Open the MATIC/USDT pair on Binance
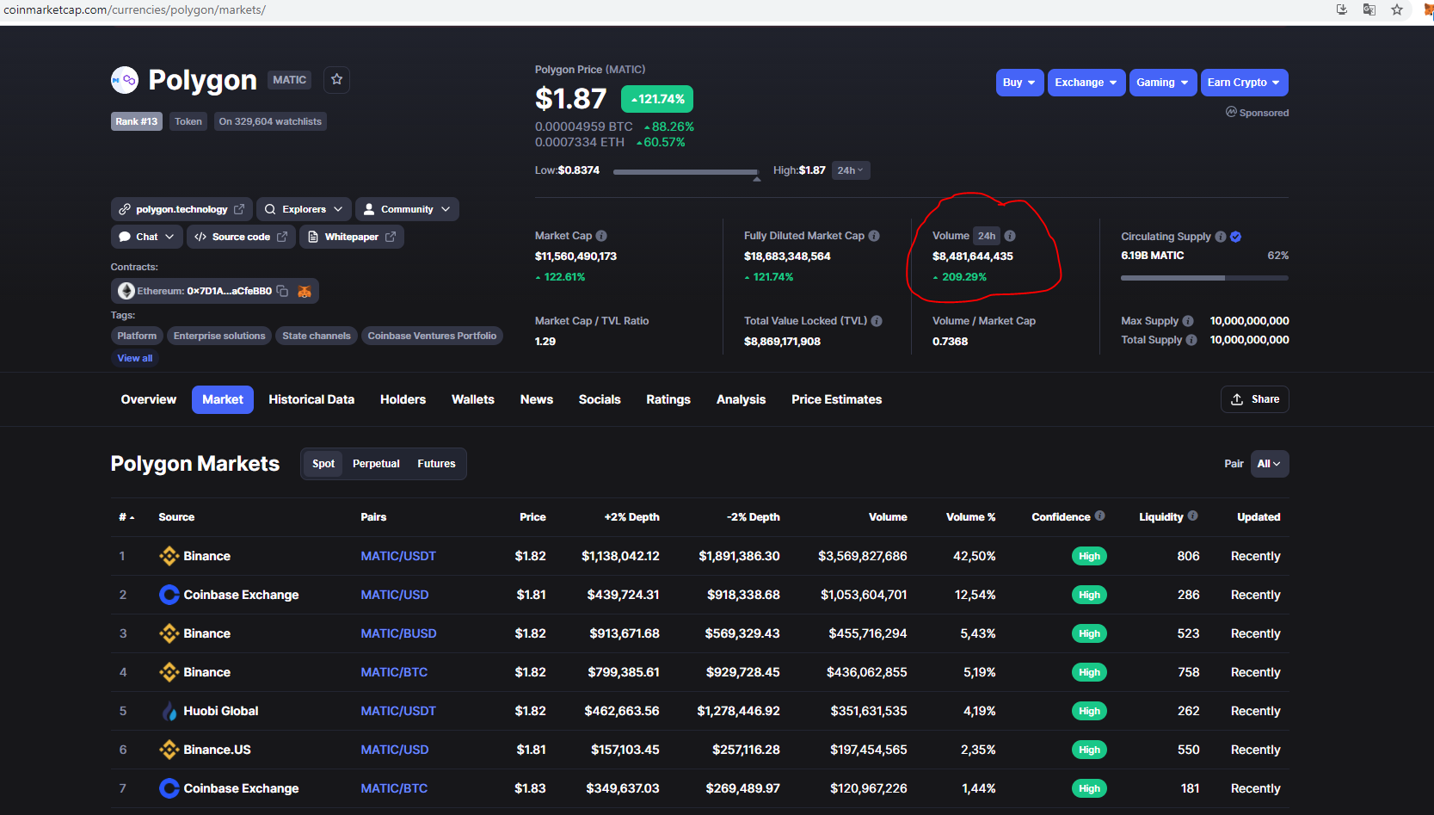Viewport: 1434px width, 815px height. tap(398, 556)
